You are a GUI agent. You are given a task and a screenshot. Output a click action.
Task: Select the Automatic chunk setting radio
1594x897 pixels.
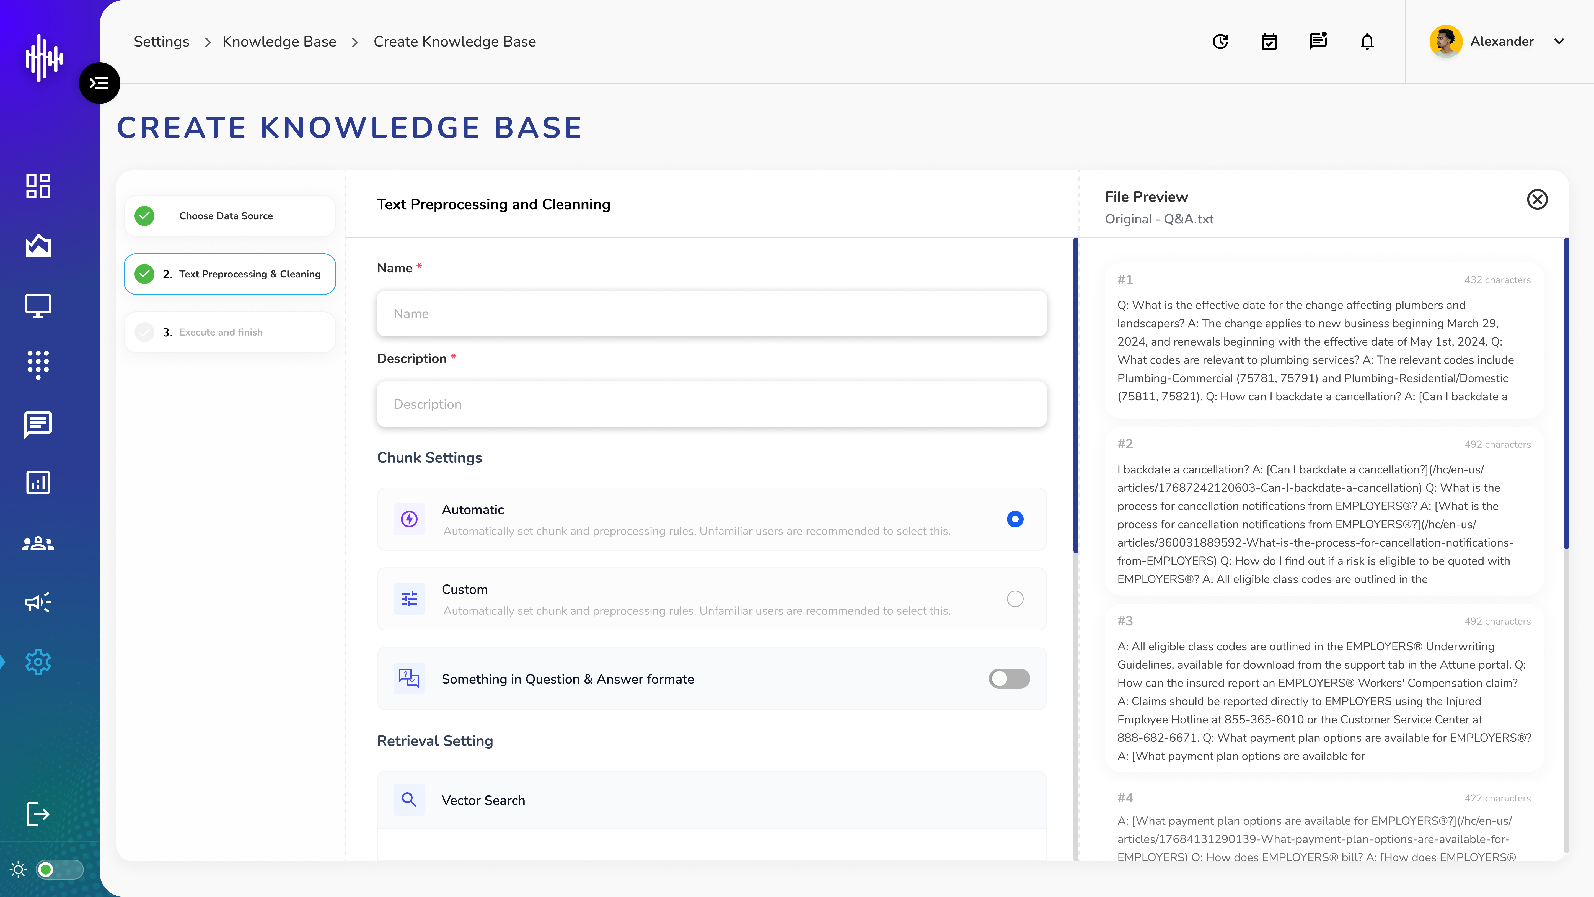coord(1015,519)
